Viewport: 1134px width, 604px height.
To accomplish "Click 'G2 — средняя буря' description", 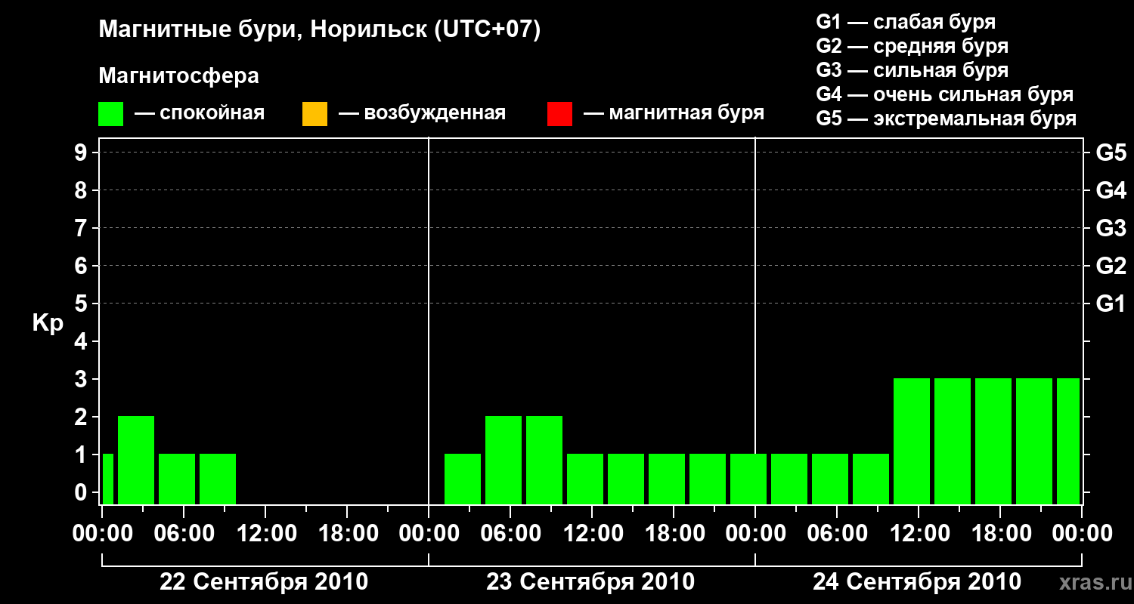I will point(912,46).
